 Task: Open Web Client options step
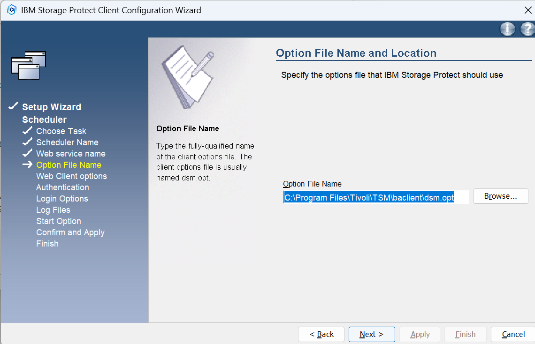(x=71, y=176)
